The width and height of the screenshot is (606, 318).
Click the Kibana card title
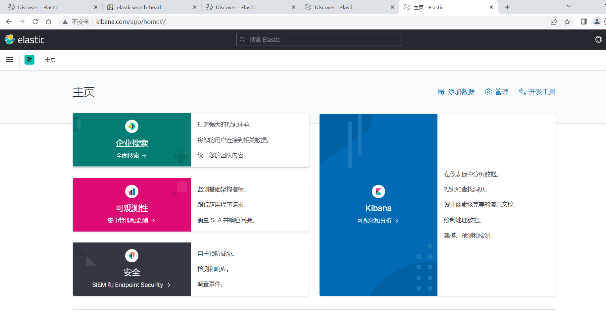coord(379,208)
